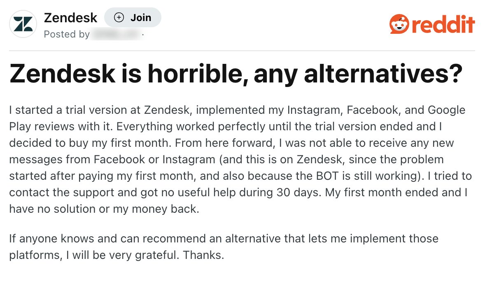The image size is (485, 282).
Task: Click the plus icon inside the Join button
Action: [119, 17]
